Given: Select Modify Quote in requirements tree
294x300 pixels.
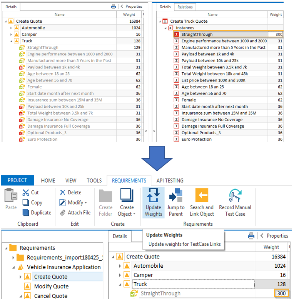Looking at the screenshot, I should tap(51, 287).
